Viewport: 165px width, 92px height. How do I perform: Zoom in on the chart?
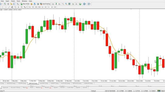63,4
